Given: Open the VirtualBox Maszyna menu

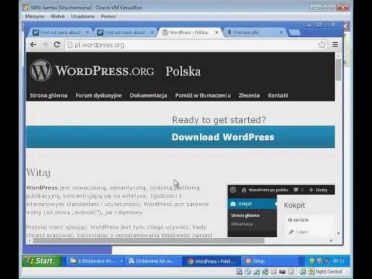Looking at the screenshot, I should point(34,16).
